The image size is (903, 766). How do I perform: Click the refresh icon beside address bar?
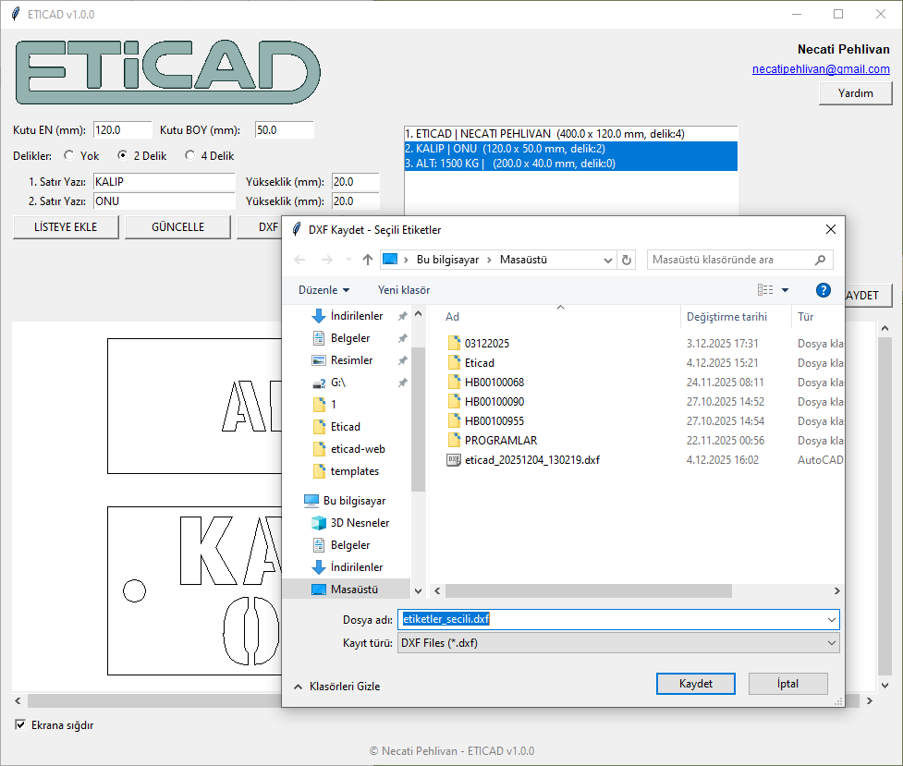pyautogui.click(x=628, y=260)
